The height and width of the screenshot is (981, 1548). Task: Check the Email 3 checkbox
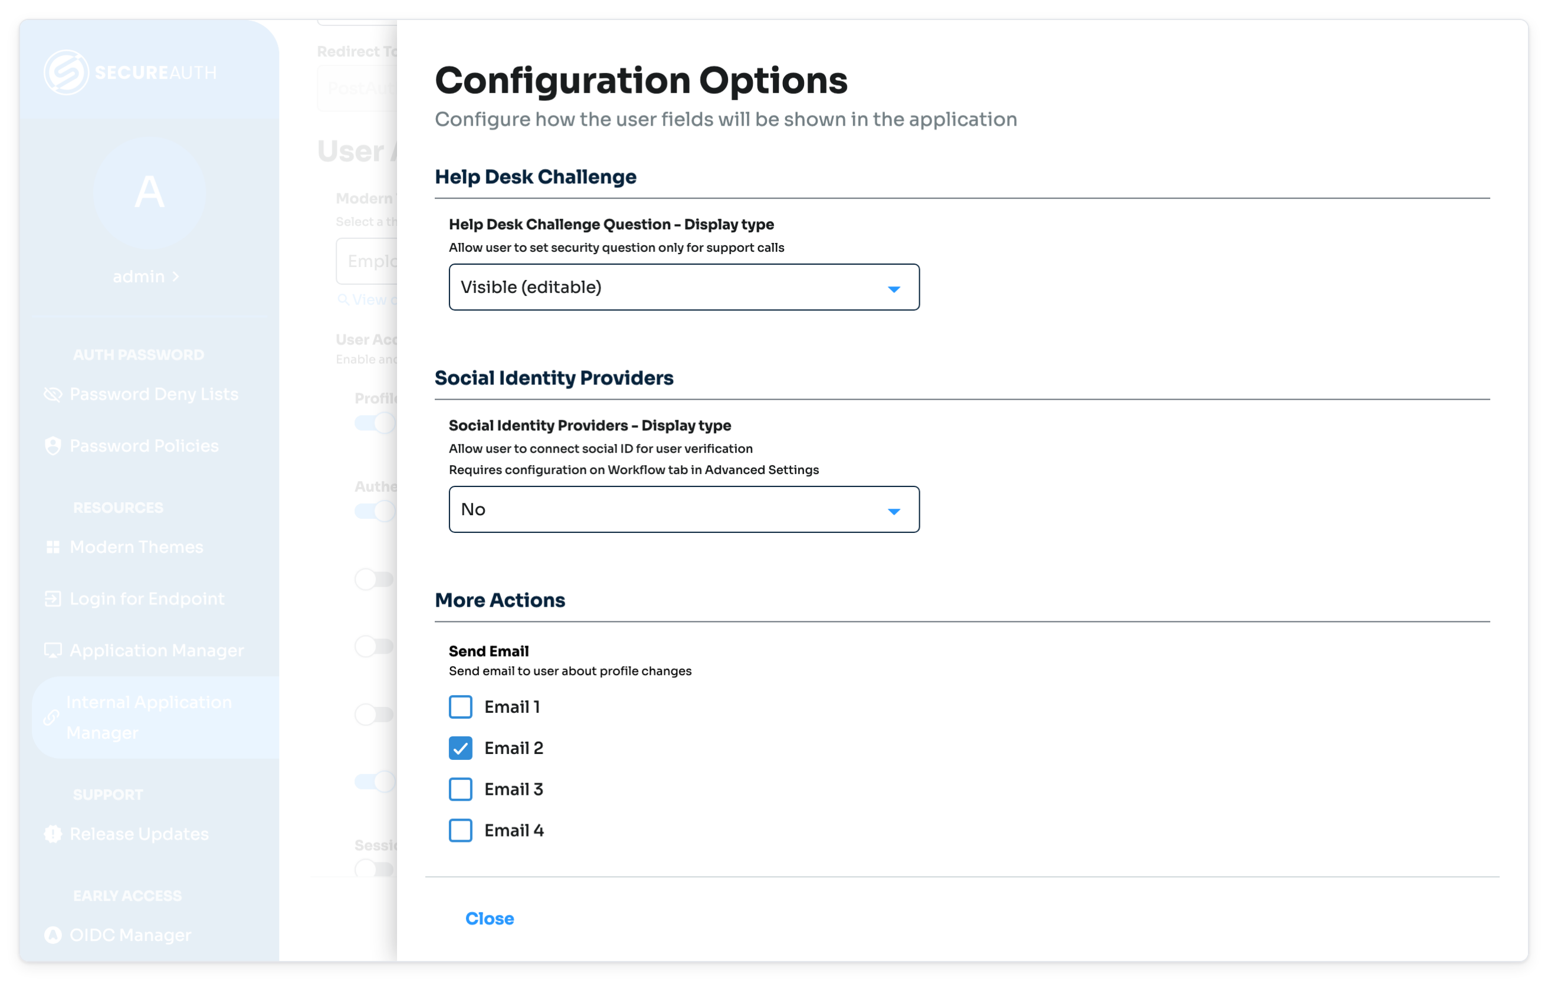coord(460,789)
